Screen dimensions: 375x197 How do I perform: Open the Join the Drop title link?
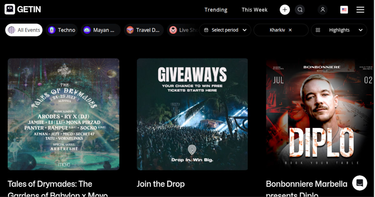click(161, 184)
